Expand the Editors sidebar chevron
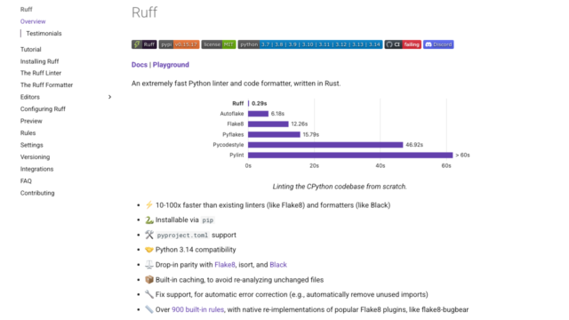This screenshot has width=569, height=320. pos(109,97)
